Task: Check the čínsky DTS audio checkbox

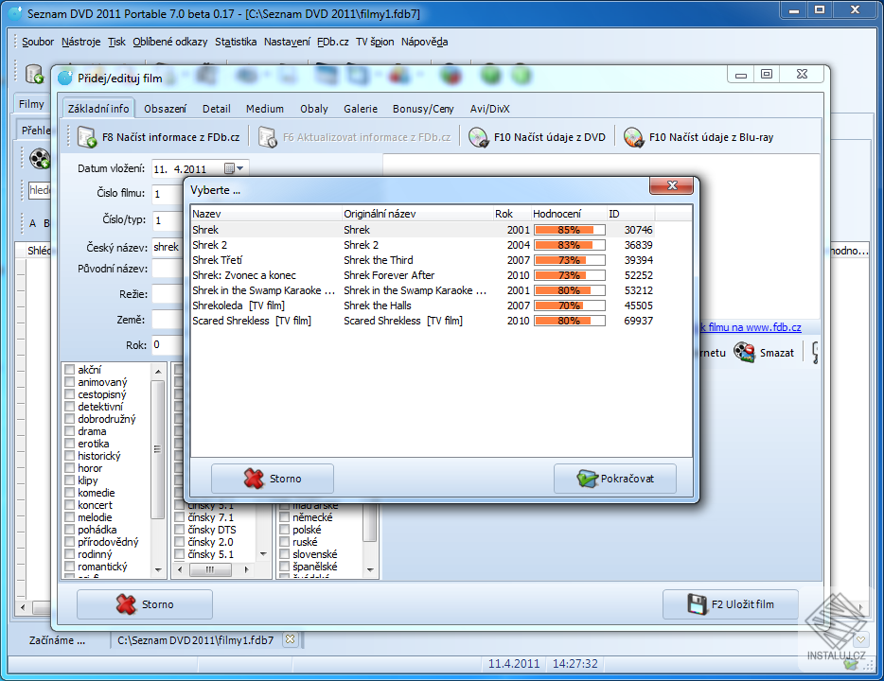Action: [179, 530]
